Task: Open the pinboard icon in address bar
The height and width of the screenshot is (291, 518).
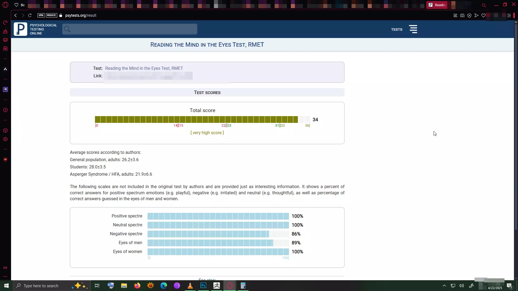Action: tap(455, 15)
